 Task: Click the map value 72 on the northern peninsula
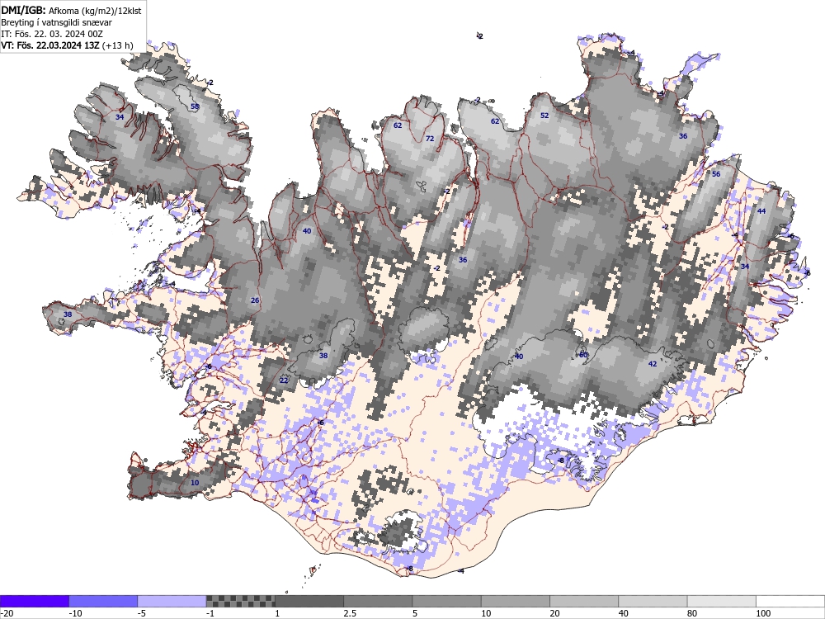coord(430,139)
